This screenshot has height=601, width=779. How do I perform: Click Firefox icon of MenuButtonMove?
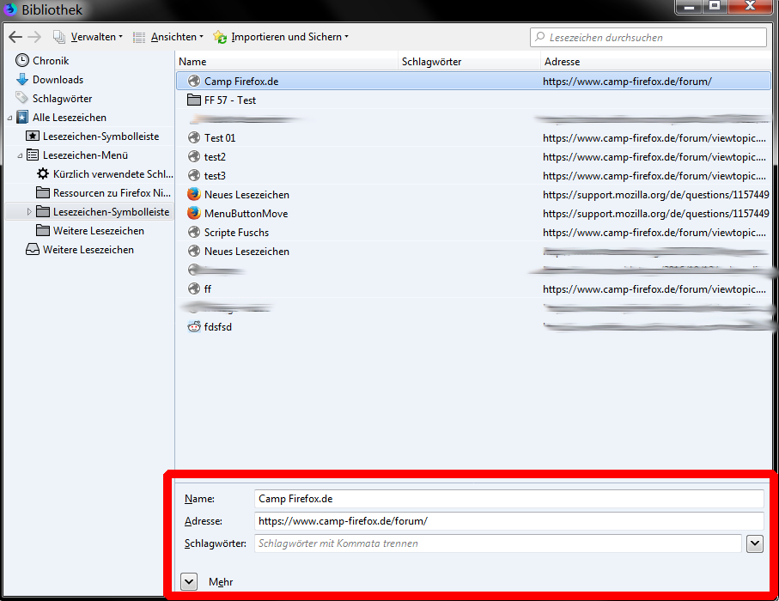[x=194, y=213]
